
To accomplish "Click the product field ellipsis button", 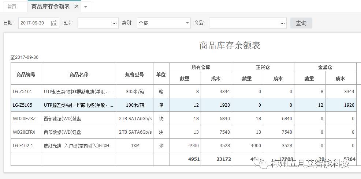I will (x=283, y=23).
